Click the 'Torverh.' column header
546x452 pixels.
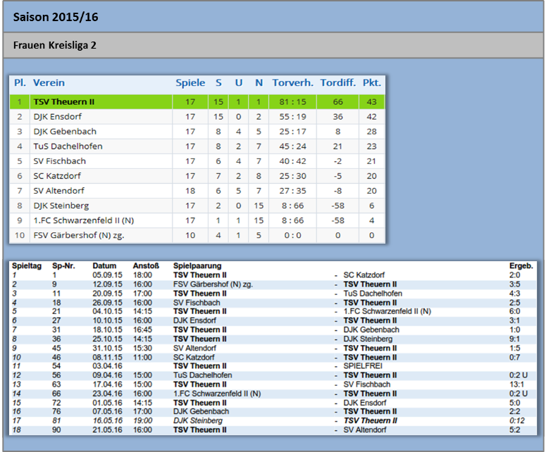pos(293,83)
